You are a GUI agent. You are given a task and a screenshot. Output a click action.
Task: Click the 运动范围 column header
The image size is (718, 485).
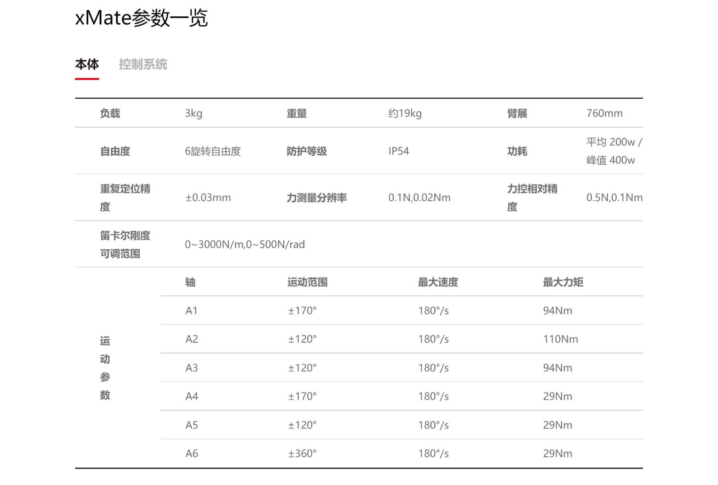308,282
